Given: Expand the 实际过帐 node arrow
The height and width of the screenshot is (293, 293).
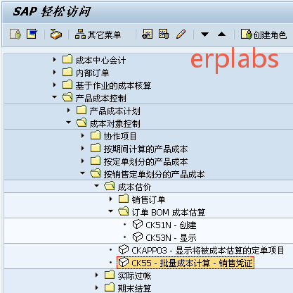Looking at the screenshot, I should point(96,275).
